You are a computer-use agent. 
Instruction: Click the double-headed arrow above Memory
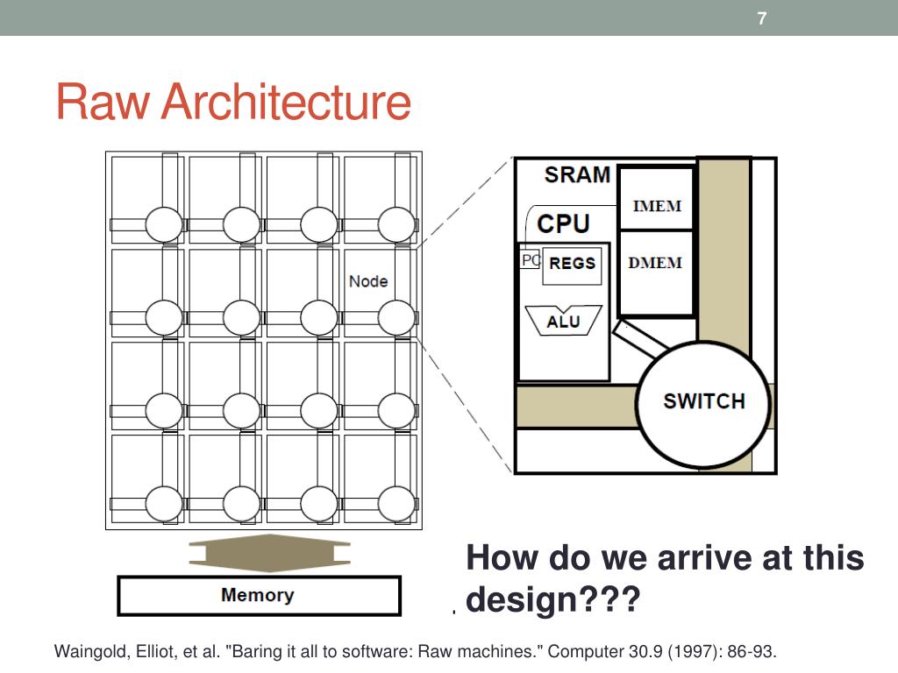tap(270, 554)
